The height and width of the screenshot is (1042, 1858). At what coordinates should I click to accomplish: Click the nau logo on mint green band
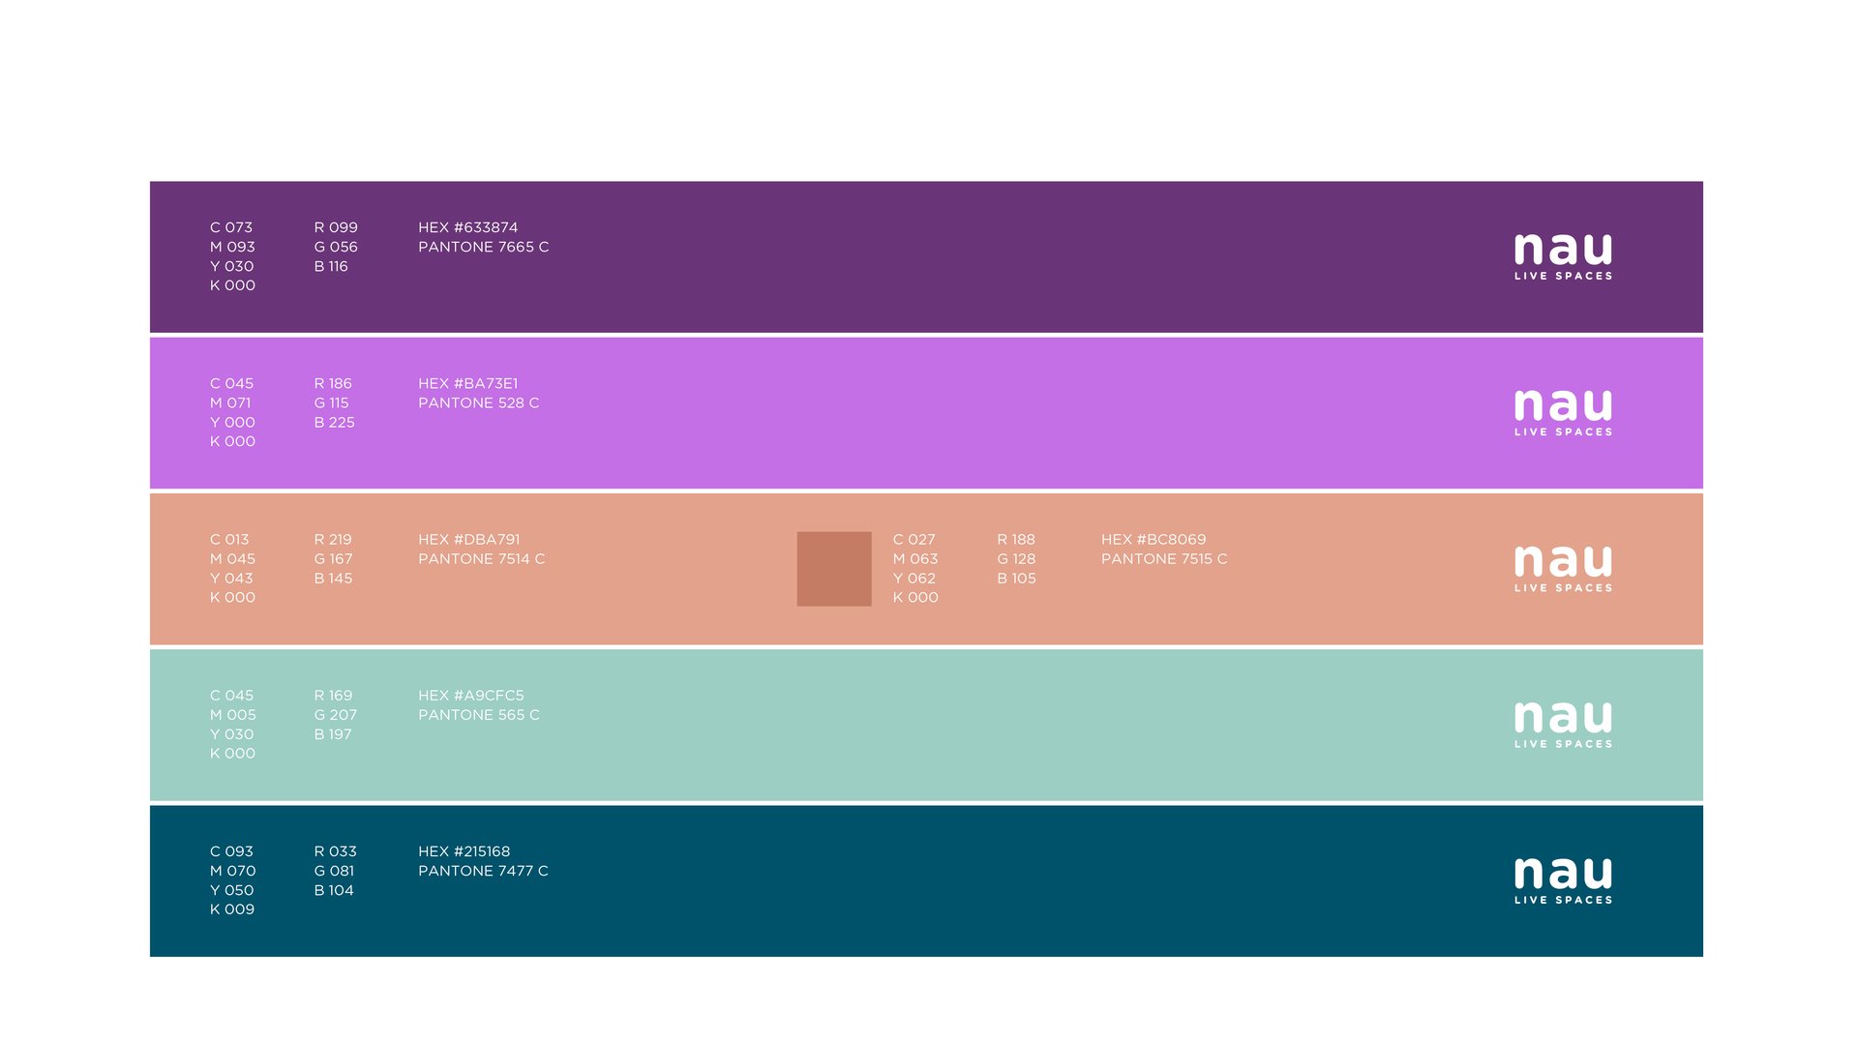point(1563,725)
